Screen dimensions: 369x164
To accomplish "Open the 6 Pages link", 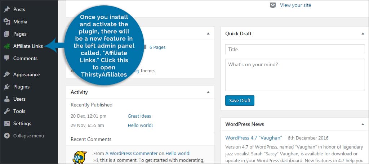I will [x=157, y=47].
